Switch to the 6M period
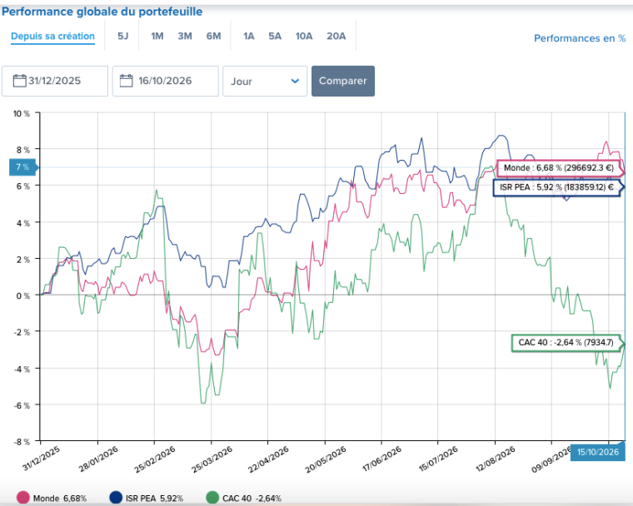 click(213, 37)
